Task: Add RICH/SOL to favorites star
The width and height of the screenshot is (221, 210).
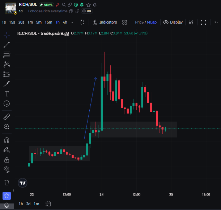Action: [x=89, y=5]
